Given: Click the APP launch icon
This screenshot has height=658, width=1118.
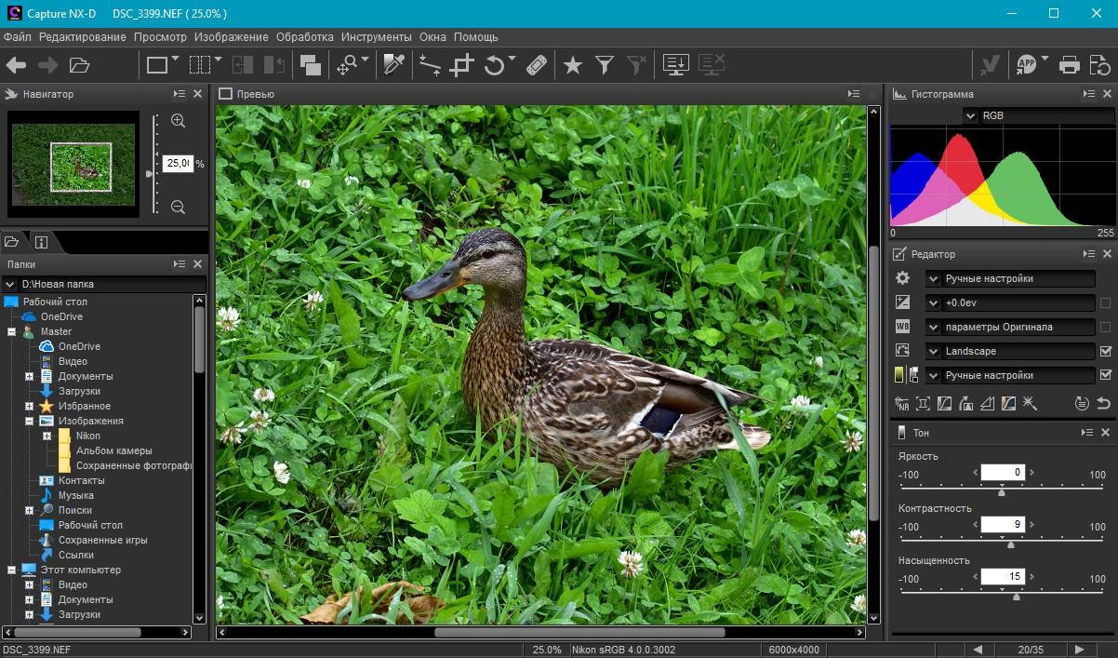Looking at the screenshot, I should point(1026,64).
